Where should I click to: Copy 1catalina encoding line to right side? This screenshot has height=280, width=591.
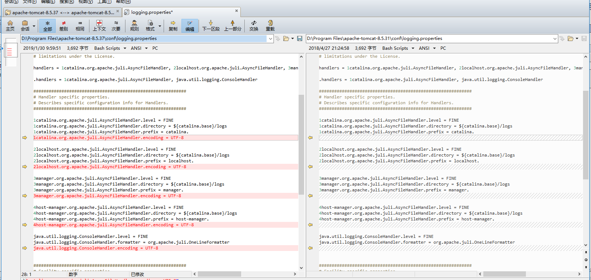(25, 138)
